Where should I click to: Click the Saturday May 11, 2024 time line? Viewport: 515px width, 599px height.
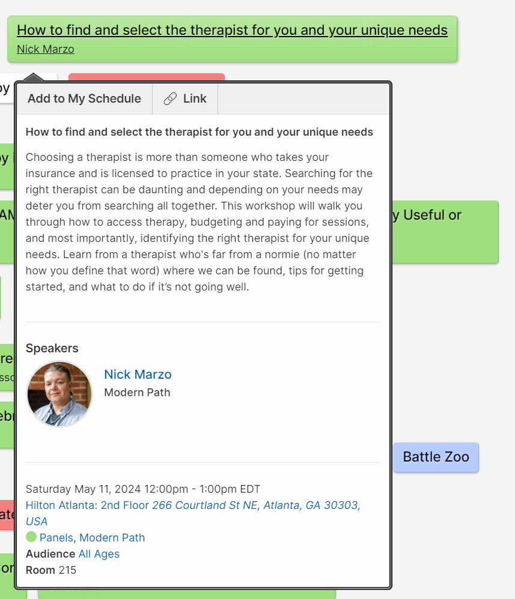click(x=143, y=489)
